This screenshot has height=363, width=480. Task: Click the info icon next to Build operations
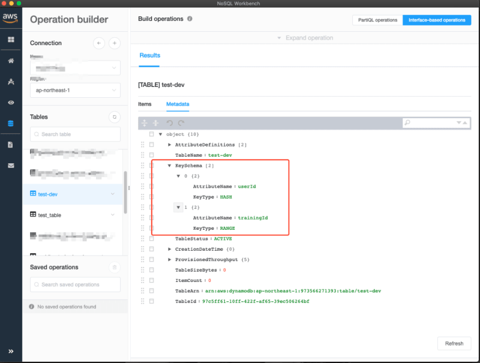click(190, 19)
